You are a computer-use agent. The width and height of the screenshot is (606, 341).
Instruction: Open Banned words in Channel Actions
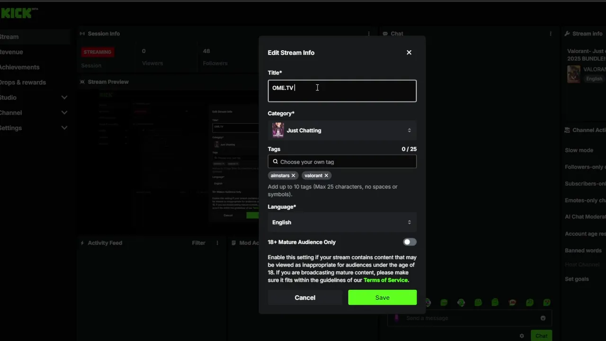(x=583, y=251)
